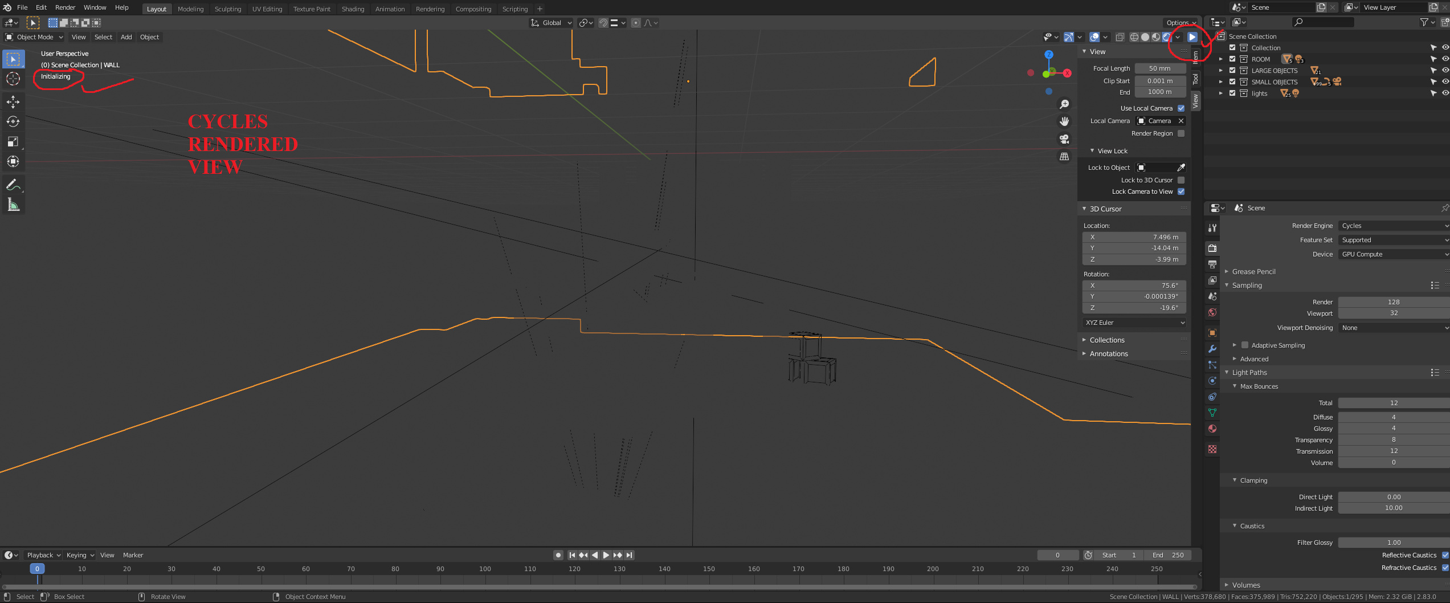Expand the SMALL OBJECTS collection
This screenshot has height=603, width=1450.
point(1220,82)
